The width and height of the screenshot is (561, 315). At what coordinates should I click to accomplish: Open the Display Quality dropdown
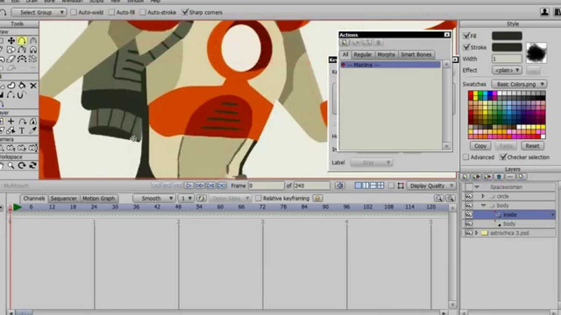click(x=431, y=185)
